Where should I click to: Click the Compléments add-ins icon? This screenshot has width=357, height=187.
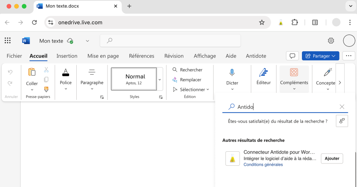tap(294, 72)
